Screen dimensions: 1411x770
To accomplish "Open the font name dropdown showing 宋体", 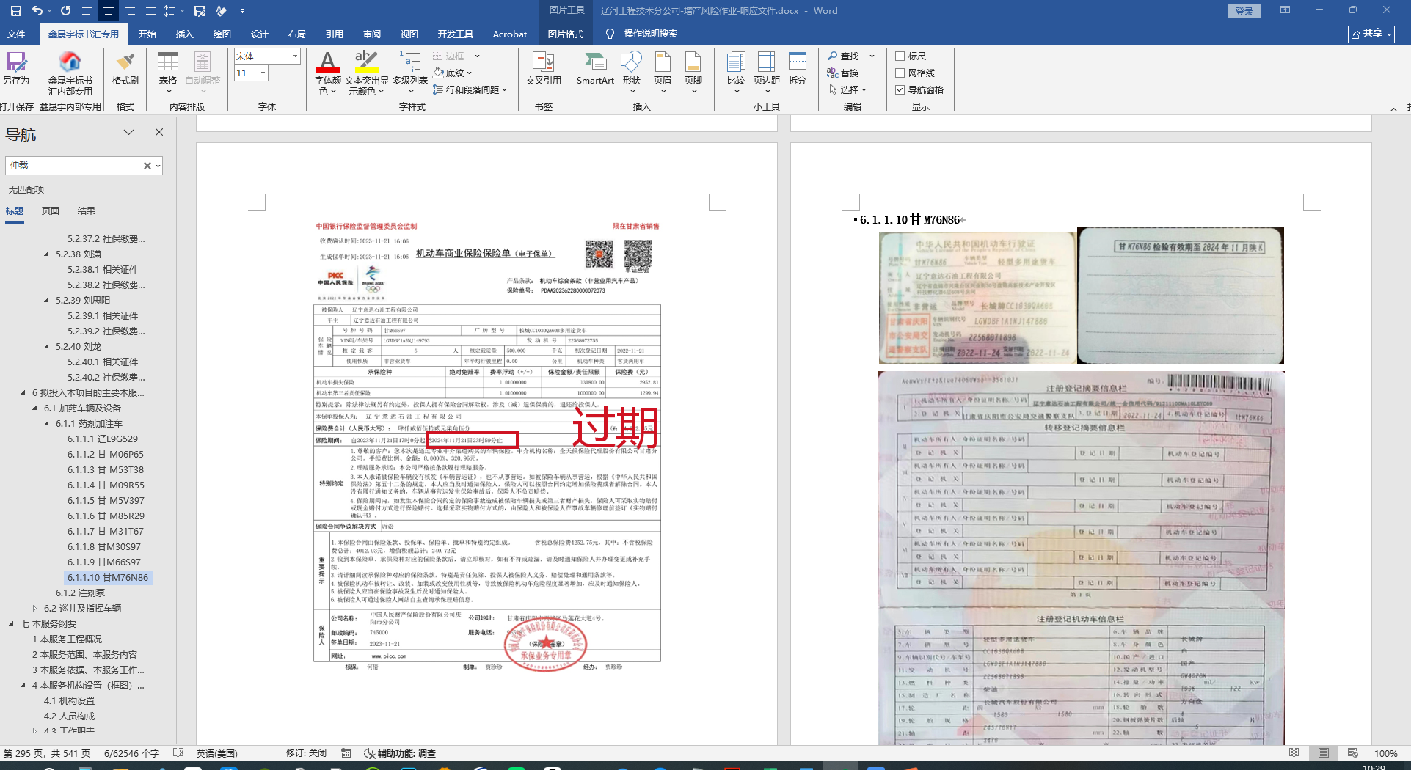I will click(x=295, y=56).
